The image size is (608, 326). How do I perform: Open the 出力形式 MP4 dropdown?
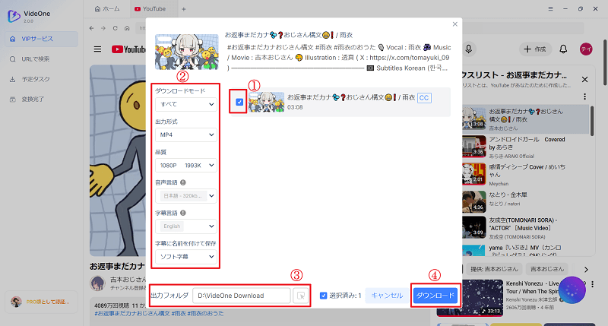coord(186,135)
